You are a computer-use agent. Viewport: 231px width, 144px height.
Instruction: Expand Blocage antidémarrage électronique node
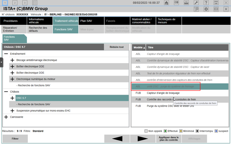(12, 60)
